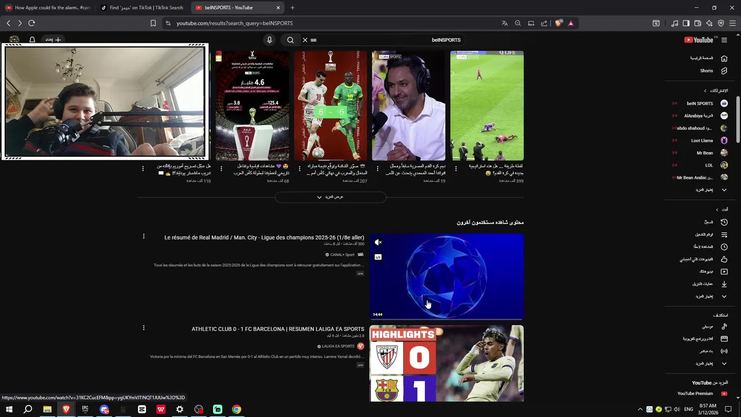Open the Watch Later clock icon
Image resolution: width=741 pixels, height=417 pixels.
pyautogui.click(x=724, y=247)
